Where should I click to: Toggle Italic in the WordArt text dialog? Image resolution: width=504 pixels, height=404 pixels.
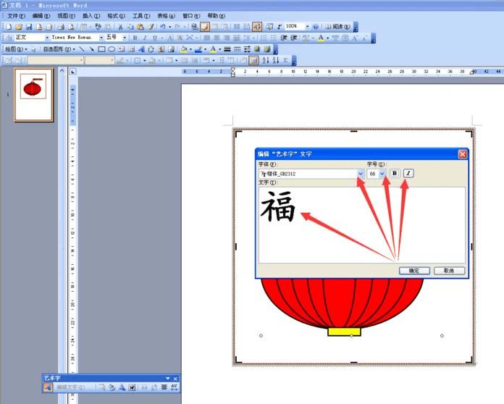click(408, 173)
